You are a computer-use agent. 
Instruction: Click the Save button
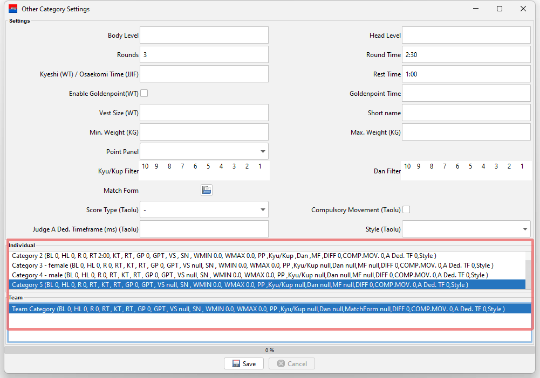(x=244, y=363)
